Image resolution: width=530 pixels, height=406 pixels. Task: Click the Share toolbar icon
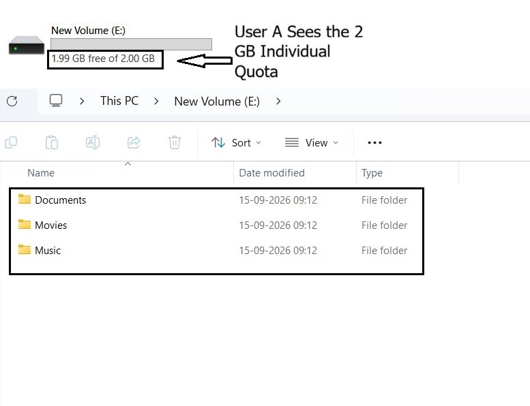(x=134, y=142)
